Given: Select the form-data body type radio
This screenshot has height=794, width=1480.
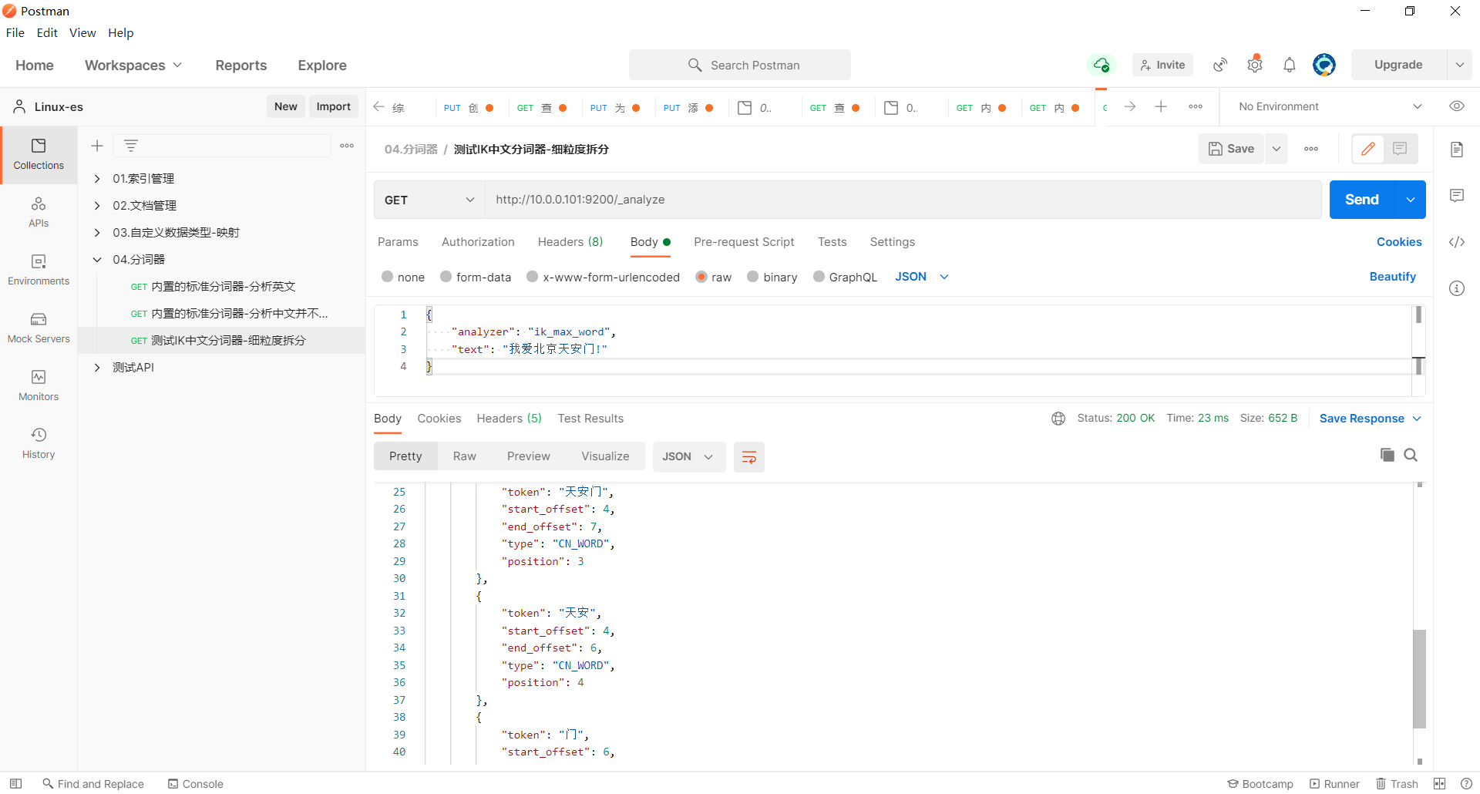Looking at the screenshot, I should click(446, 277).
